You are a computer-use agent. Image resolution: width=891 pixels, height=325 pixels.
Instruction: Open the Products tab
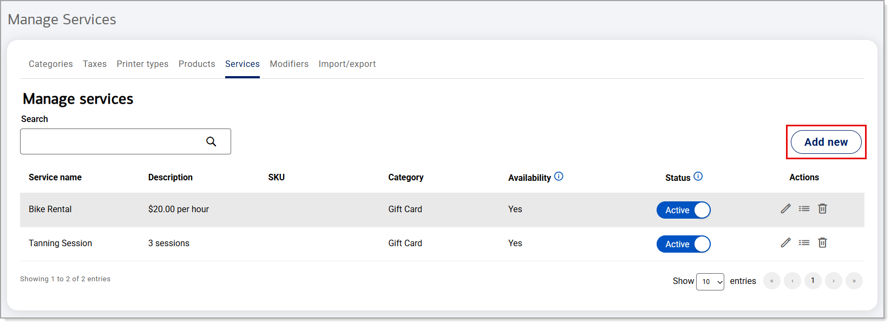coord(197,64)
